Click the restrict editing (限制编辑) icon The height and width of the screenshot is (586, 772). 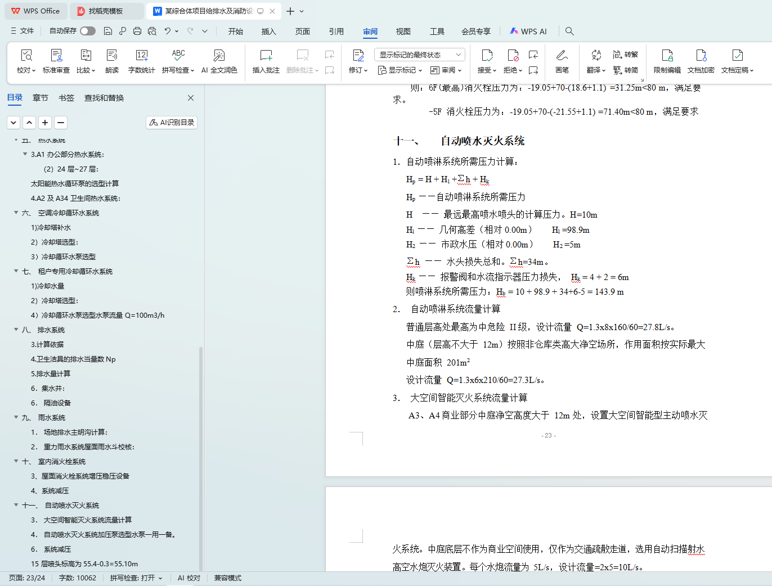pos(667,55)
